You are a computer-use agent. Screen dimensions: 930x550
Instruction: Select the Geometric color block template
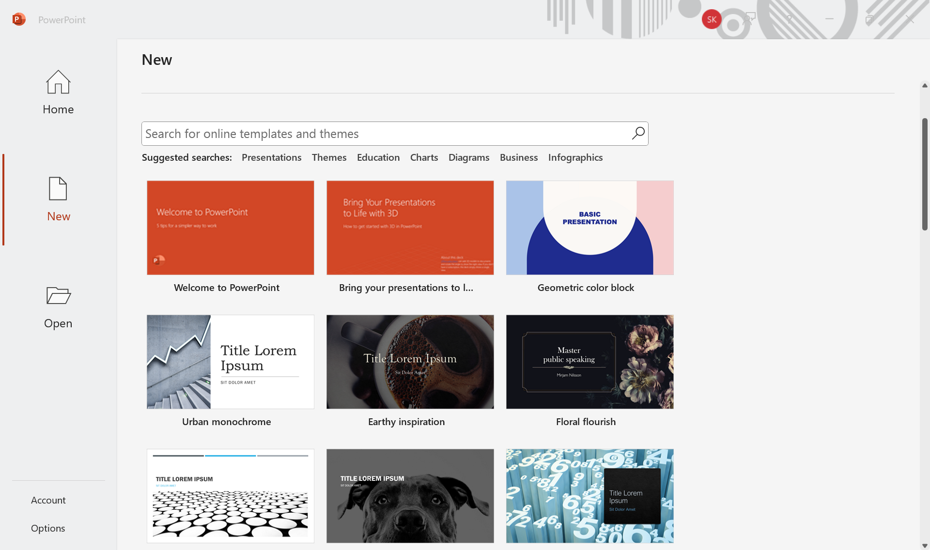tap(589, 228)
